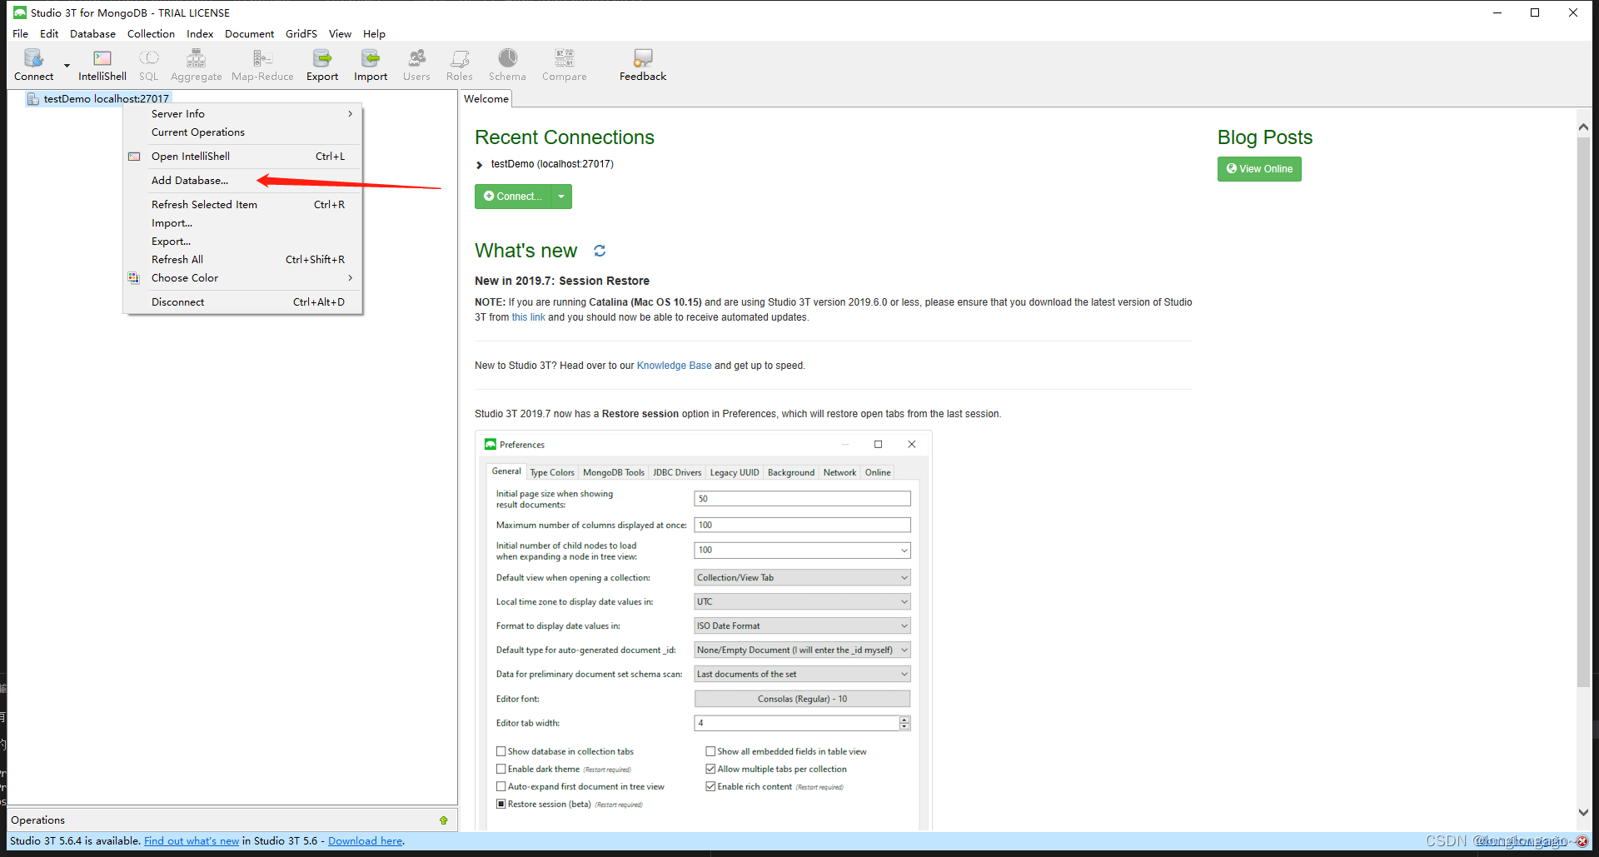Open IntelliShell from the toolbar
The image size is (1599, 857).
click(102, 65)
